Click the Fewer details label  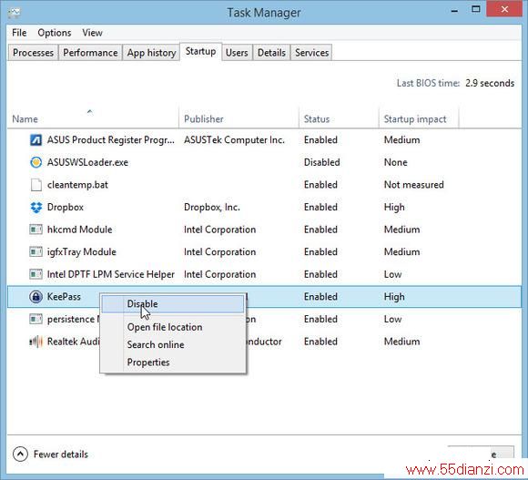pos(61,454)
